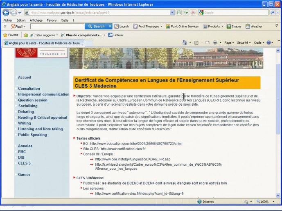Open the Games link
282x211 pixels.
coord(24,174)
